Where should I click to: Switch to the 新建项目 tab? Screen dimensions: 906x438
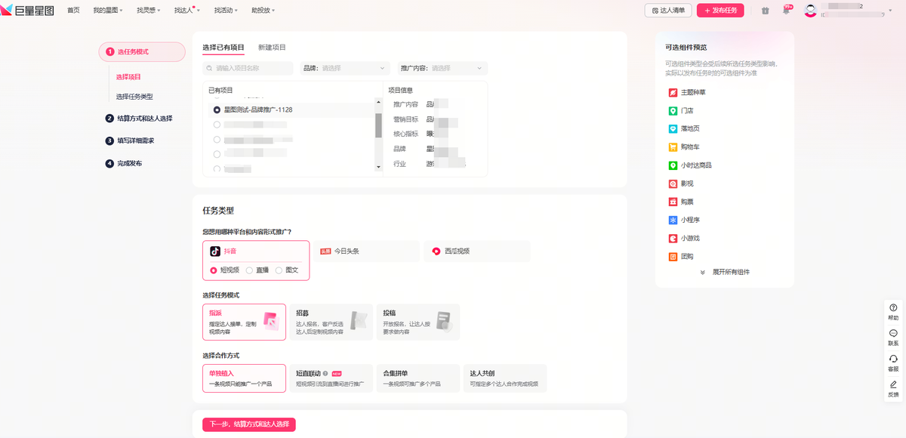pyautogui.click(x=272, y=47)
